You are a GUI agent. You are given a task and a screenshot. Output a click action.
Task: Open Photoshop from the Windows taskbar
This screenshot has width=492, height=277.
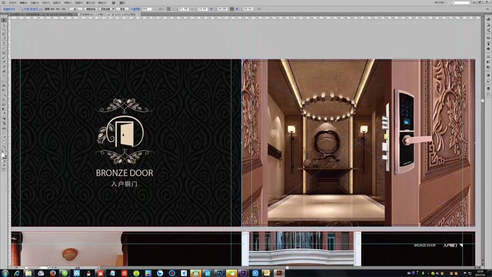(219, 273)
